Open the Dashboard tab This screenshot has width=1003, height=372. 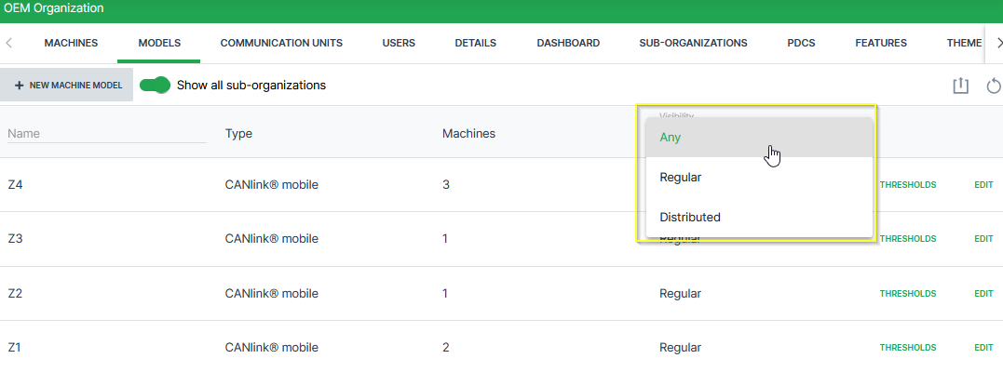point(568,43)
